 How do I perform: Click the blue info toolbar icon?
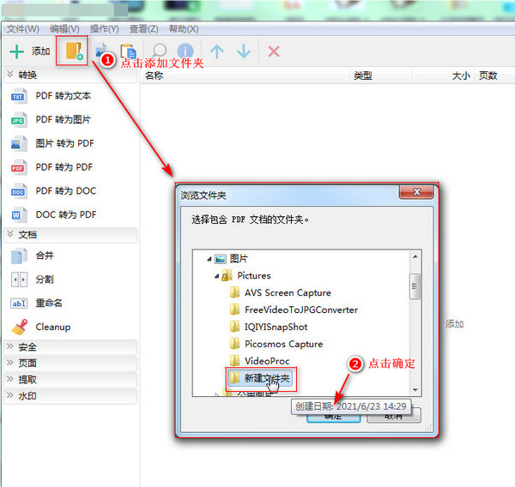tap(185, 51)
